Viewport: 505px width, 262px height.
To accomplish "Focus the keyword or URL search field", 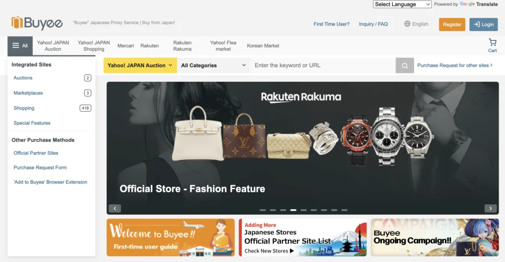I will click(323, 66).
